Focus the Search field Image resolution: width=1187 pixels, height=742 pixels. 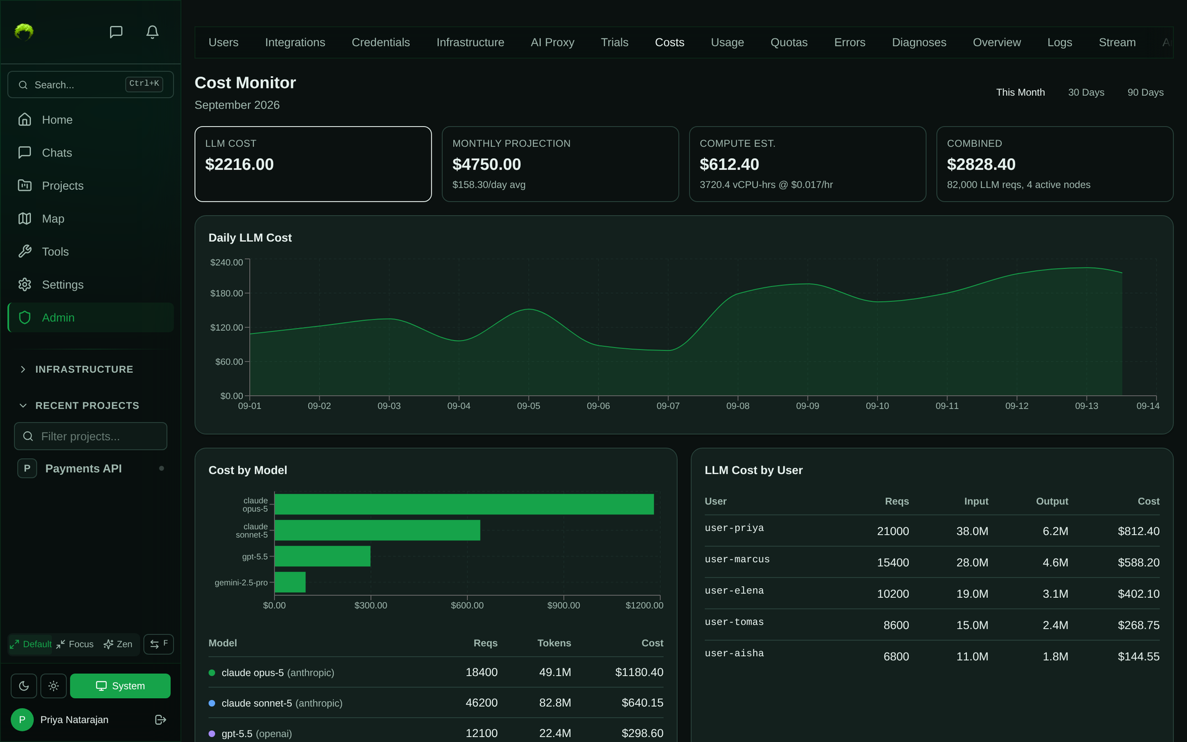[x=90, y=85]
